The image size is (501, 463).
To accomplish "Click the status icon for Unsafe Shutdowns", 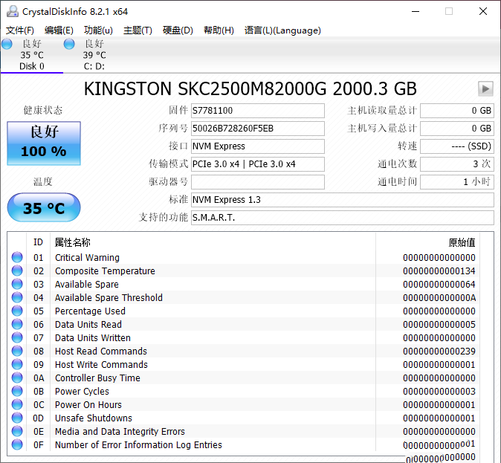I will click(x=17, y=418).
